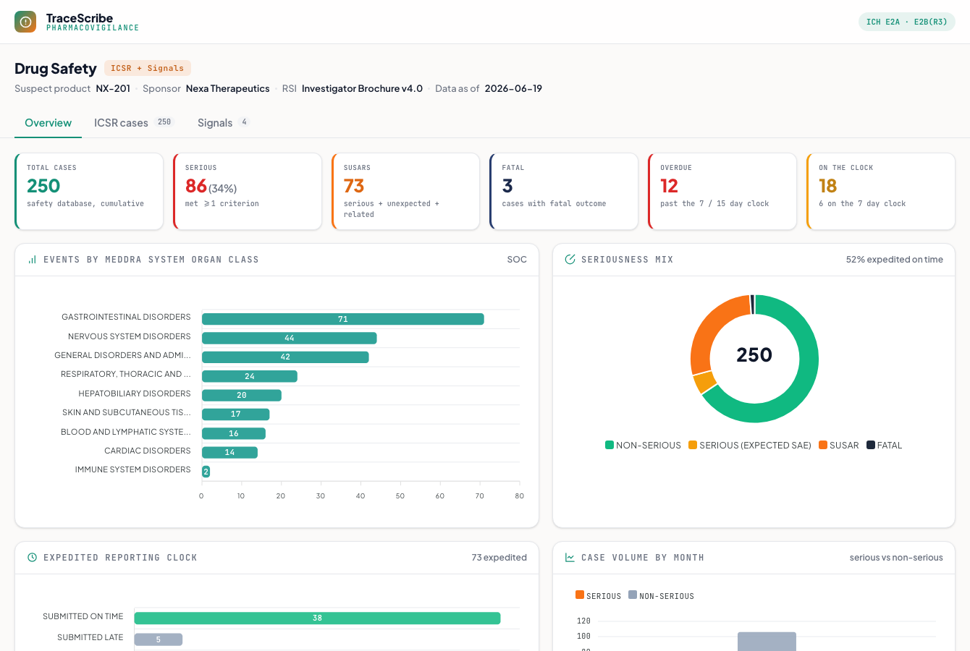Image resolution: width=970 pixels, height=651 pixels.
Task: Click the Immune System Disorders bar showing 2
Action: (x=206, y=472)
